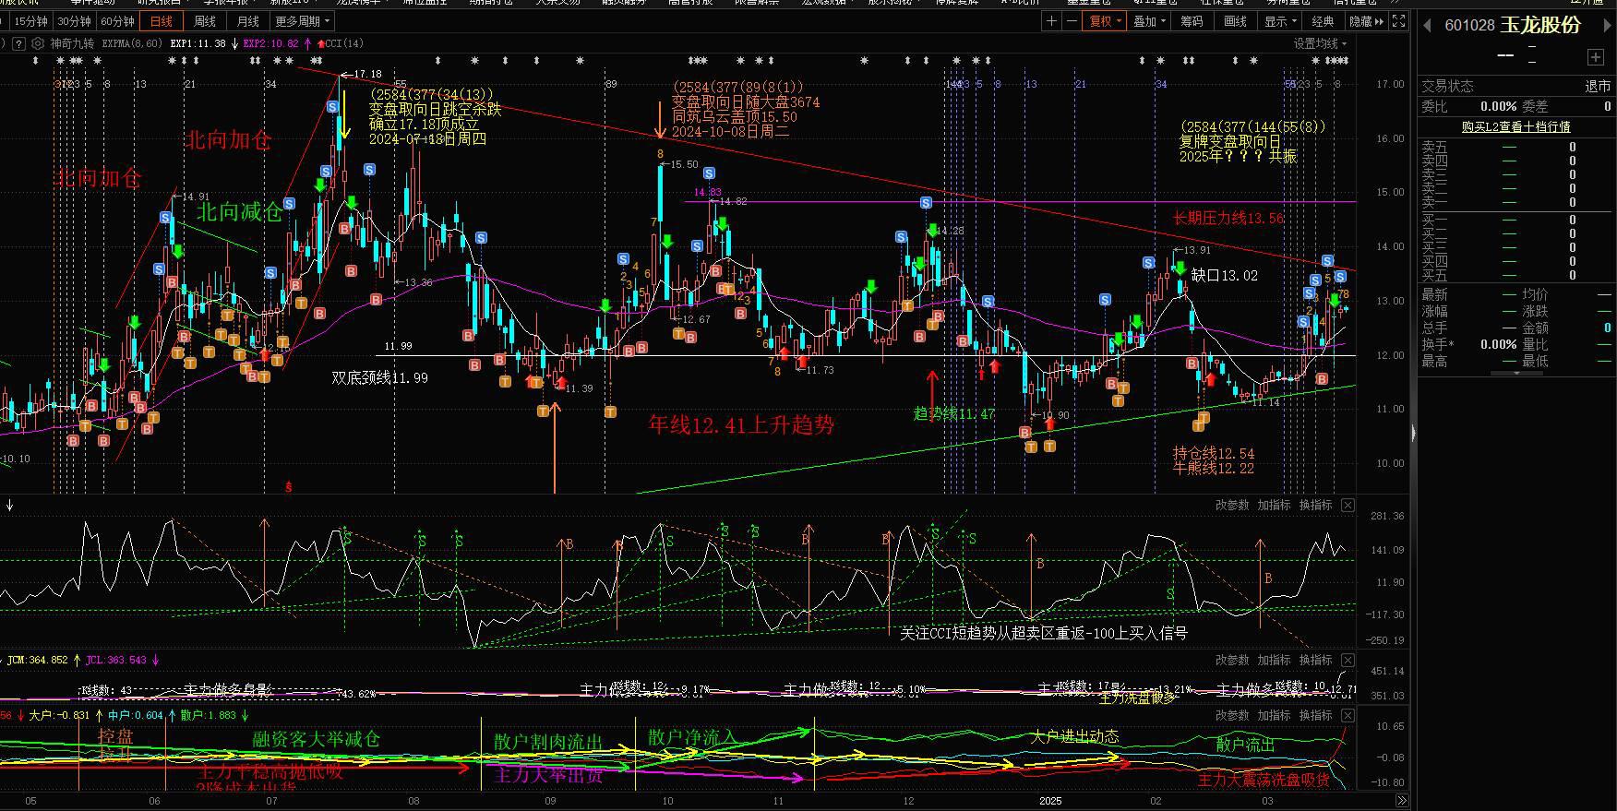This screenshot has height=811, width=1617.
Task: Switch to 周线 weekly period tab
Action: [205, 21]
